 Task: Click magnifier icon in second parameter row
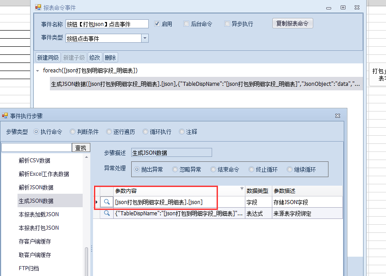pyautogui.click(x=106, y=214)
